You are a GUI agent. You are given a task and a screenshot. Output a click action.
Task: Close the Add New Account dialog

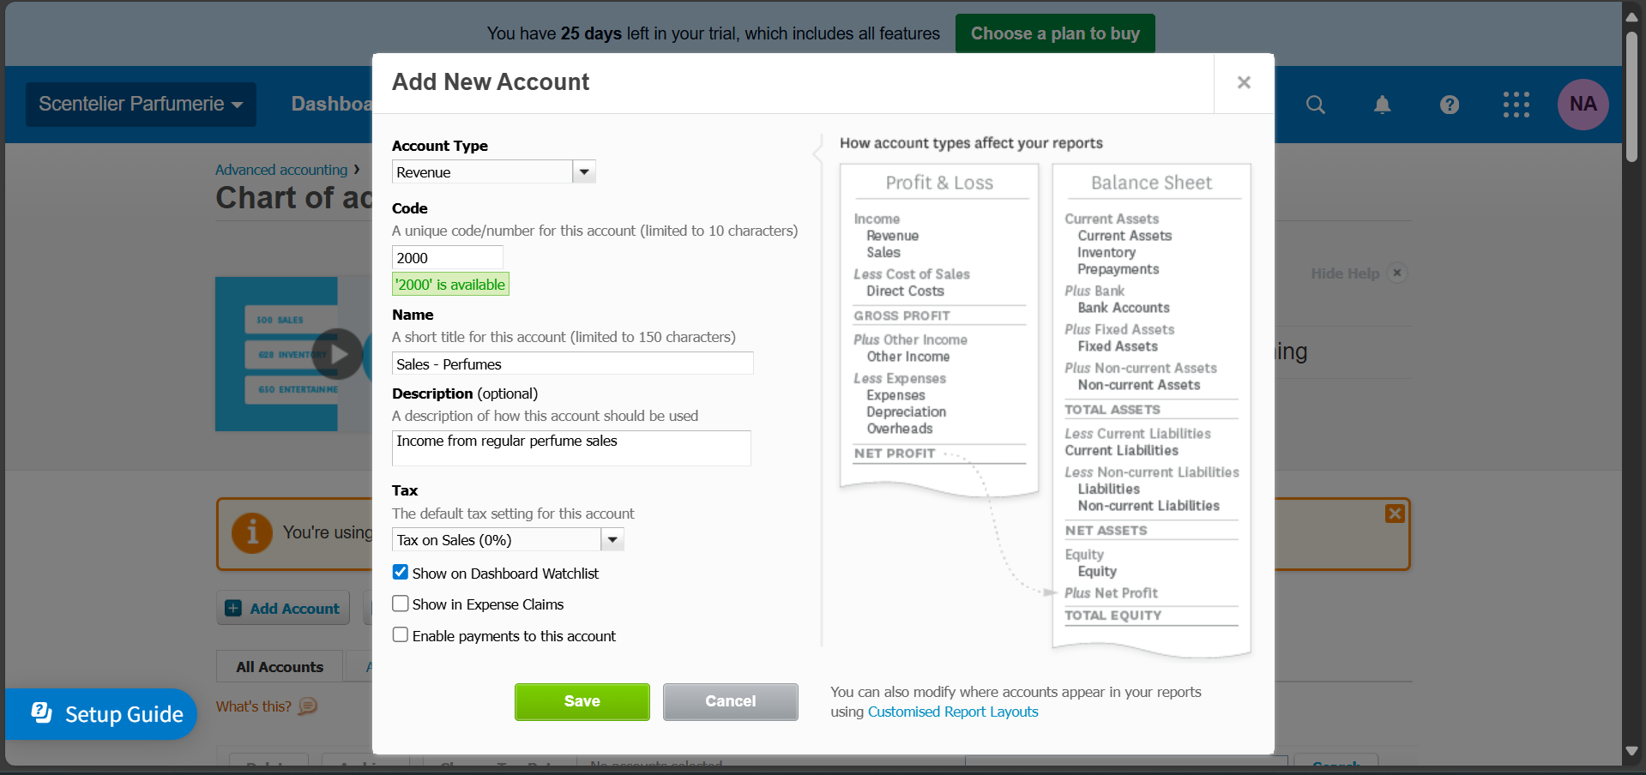pyautogui.click(x=1244, y=82)
